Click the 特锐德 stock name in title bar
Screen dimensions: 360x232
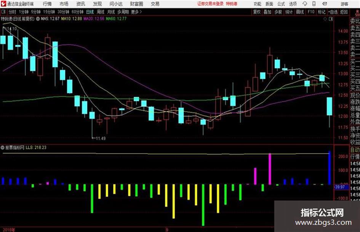232,4
